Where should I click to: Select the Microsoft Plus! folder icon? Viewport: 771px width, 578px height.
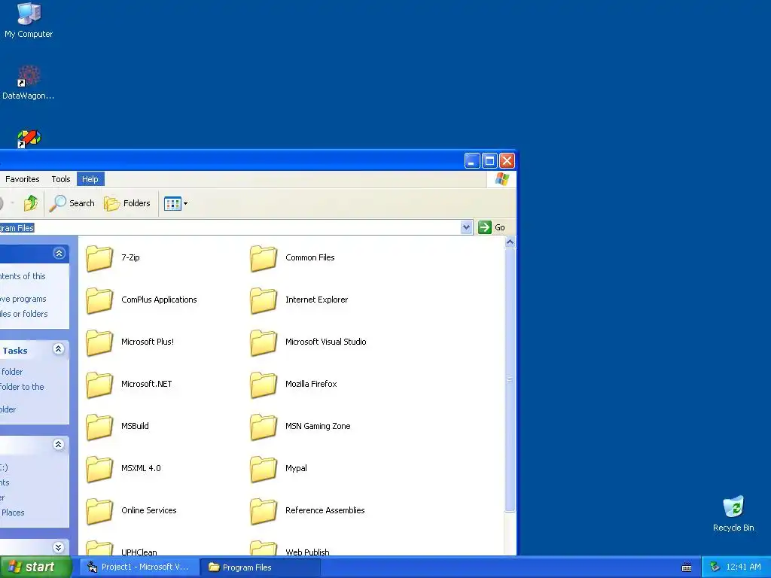(x=99, y=343)
